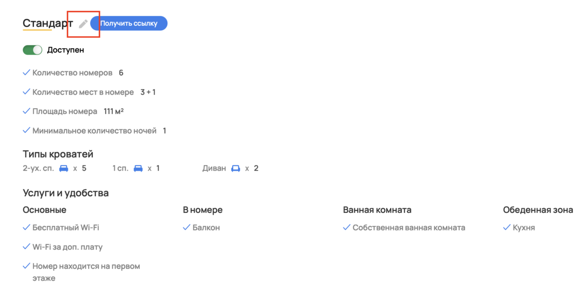Click the pencil icon to rename Стандарт

click(82, 23)
